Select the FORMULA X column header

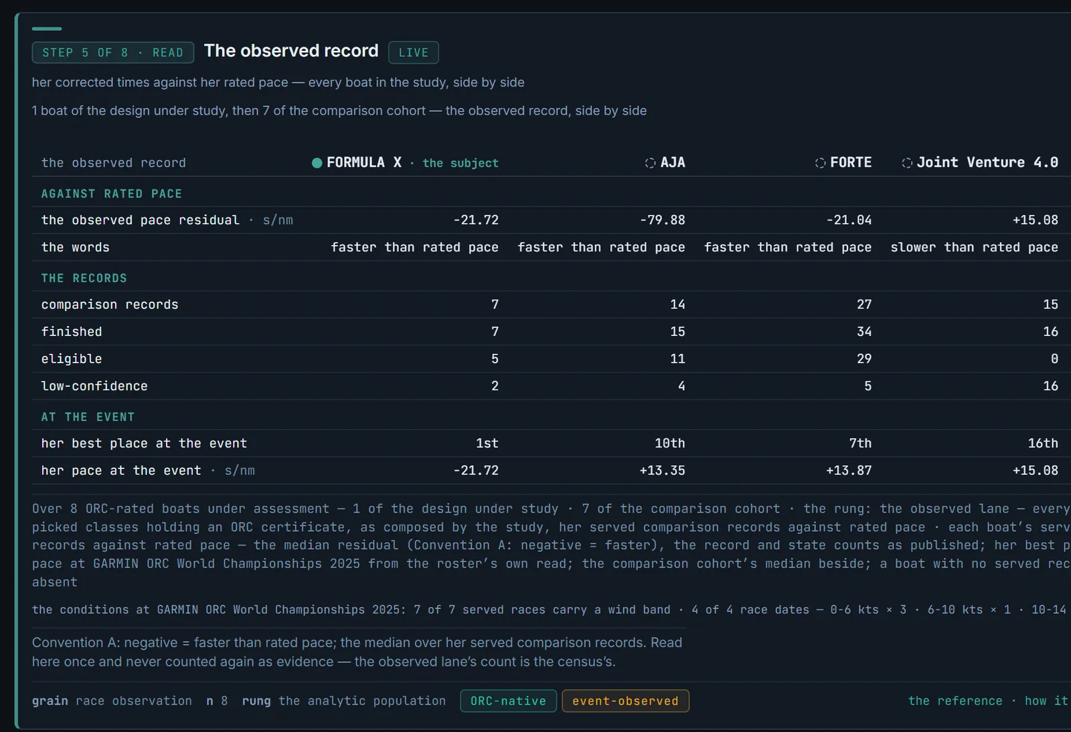pos(406,163)
